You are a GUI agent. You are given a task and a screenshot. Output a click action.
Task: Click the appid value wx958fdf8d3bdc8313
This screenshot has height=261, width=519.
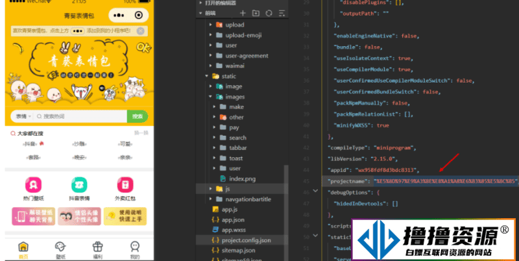point(386,170)
